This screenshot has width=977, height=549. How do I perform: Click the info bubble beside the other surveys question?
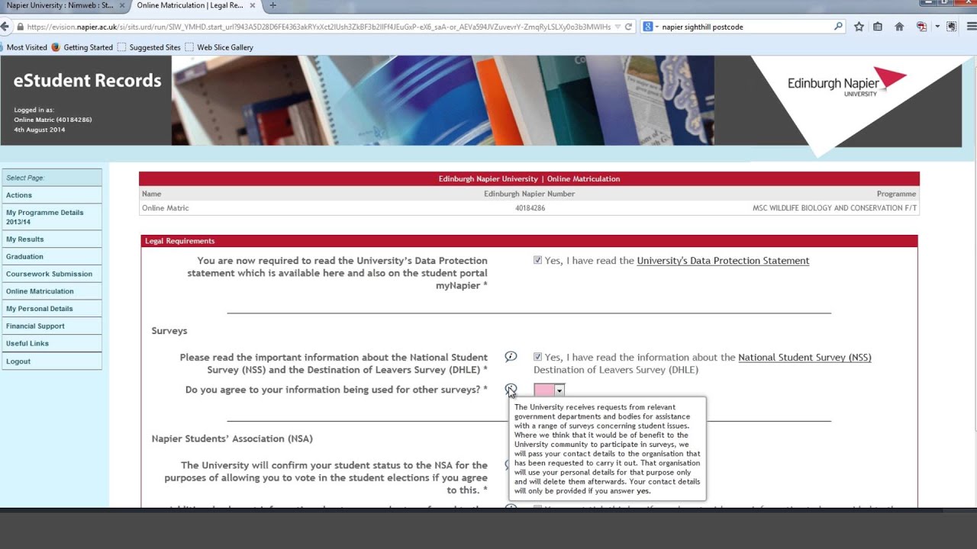pos(511,390)
